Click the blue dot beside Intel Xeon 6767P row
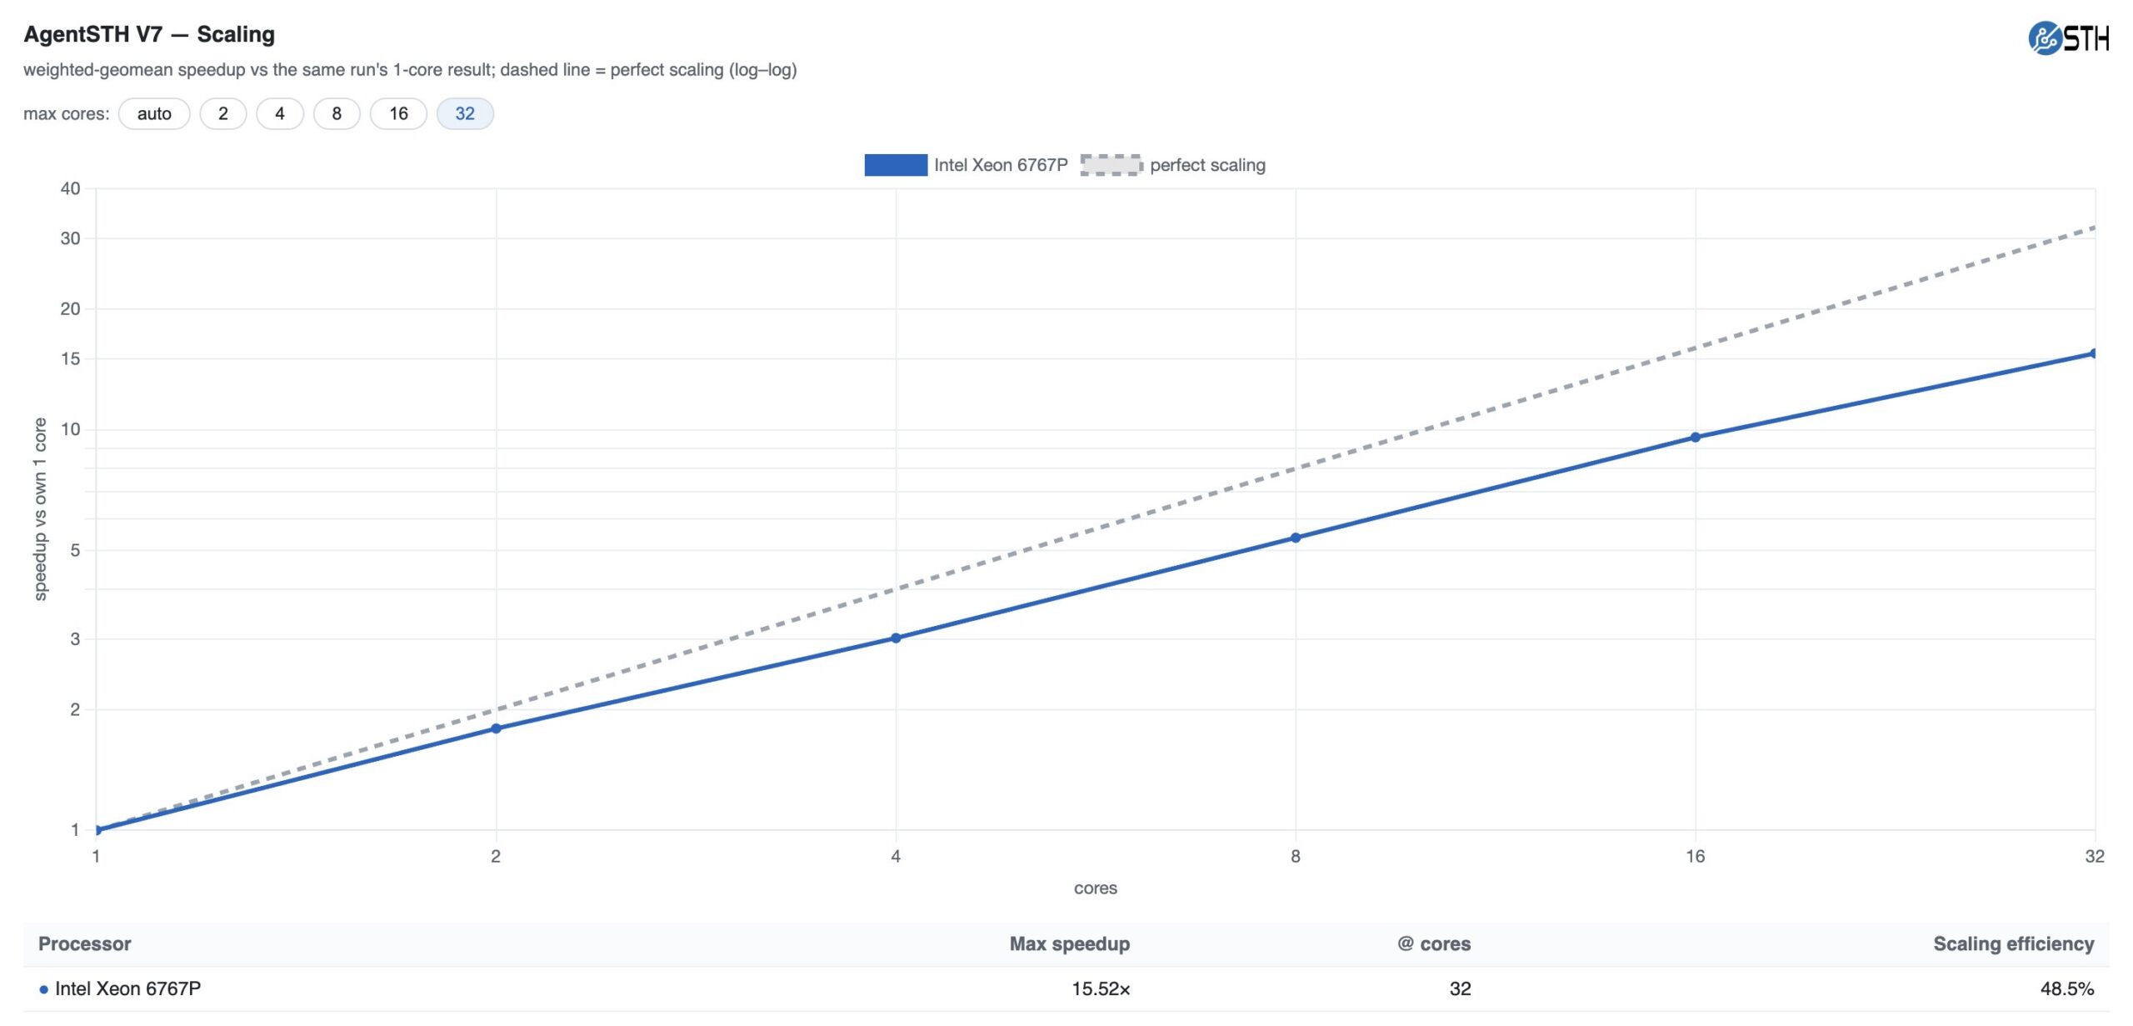2133x1026 pixels. pos(44,990)
